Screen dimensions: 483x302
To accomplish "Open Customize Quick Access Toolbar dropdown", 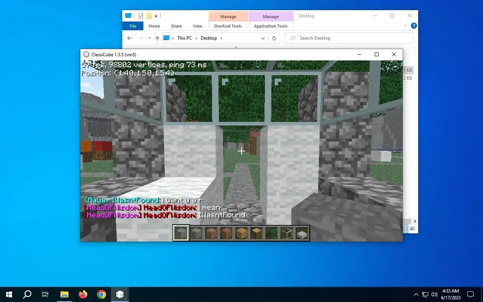I will click(x=156, y=16).
